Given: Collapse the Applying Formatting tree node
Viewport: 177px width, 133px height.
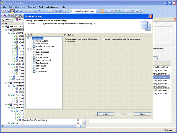Looking at the screenshot, I should [x=6, y=83].
